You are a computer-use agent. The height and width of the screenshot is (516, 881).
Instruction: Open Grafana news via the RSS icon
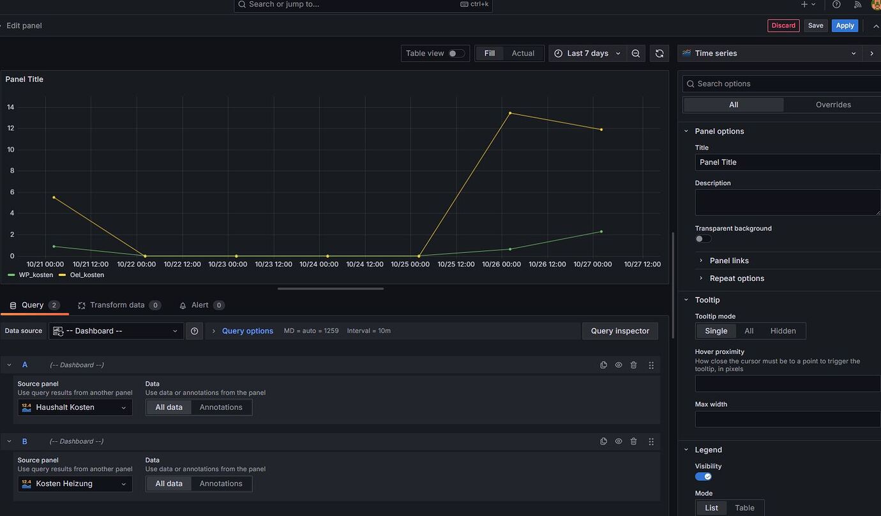click(858, 4)
